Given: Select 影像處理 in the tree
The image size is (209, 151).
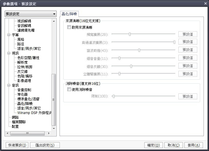Looking at the screenshot, I should [24, 81].
